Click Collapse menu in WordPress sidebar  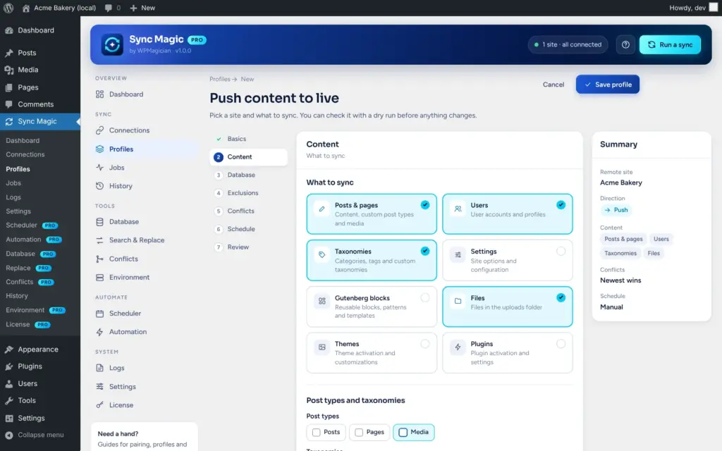[x=40, y=435]
